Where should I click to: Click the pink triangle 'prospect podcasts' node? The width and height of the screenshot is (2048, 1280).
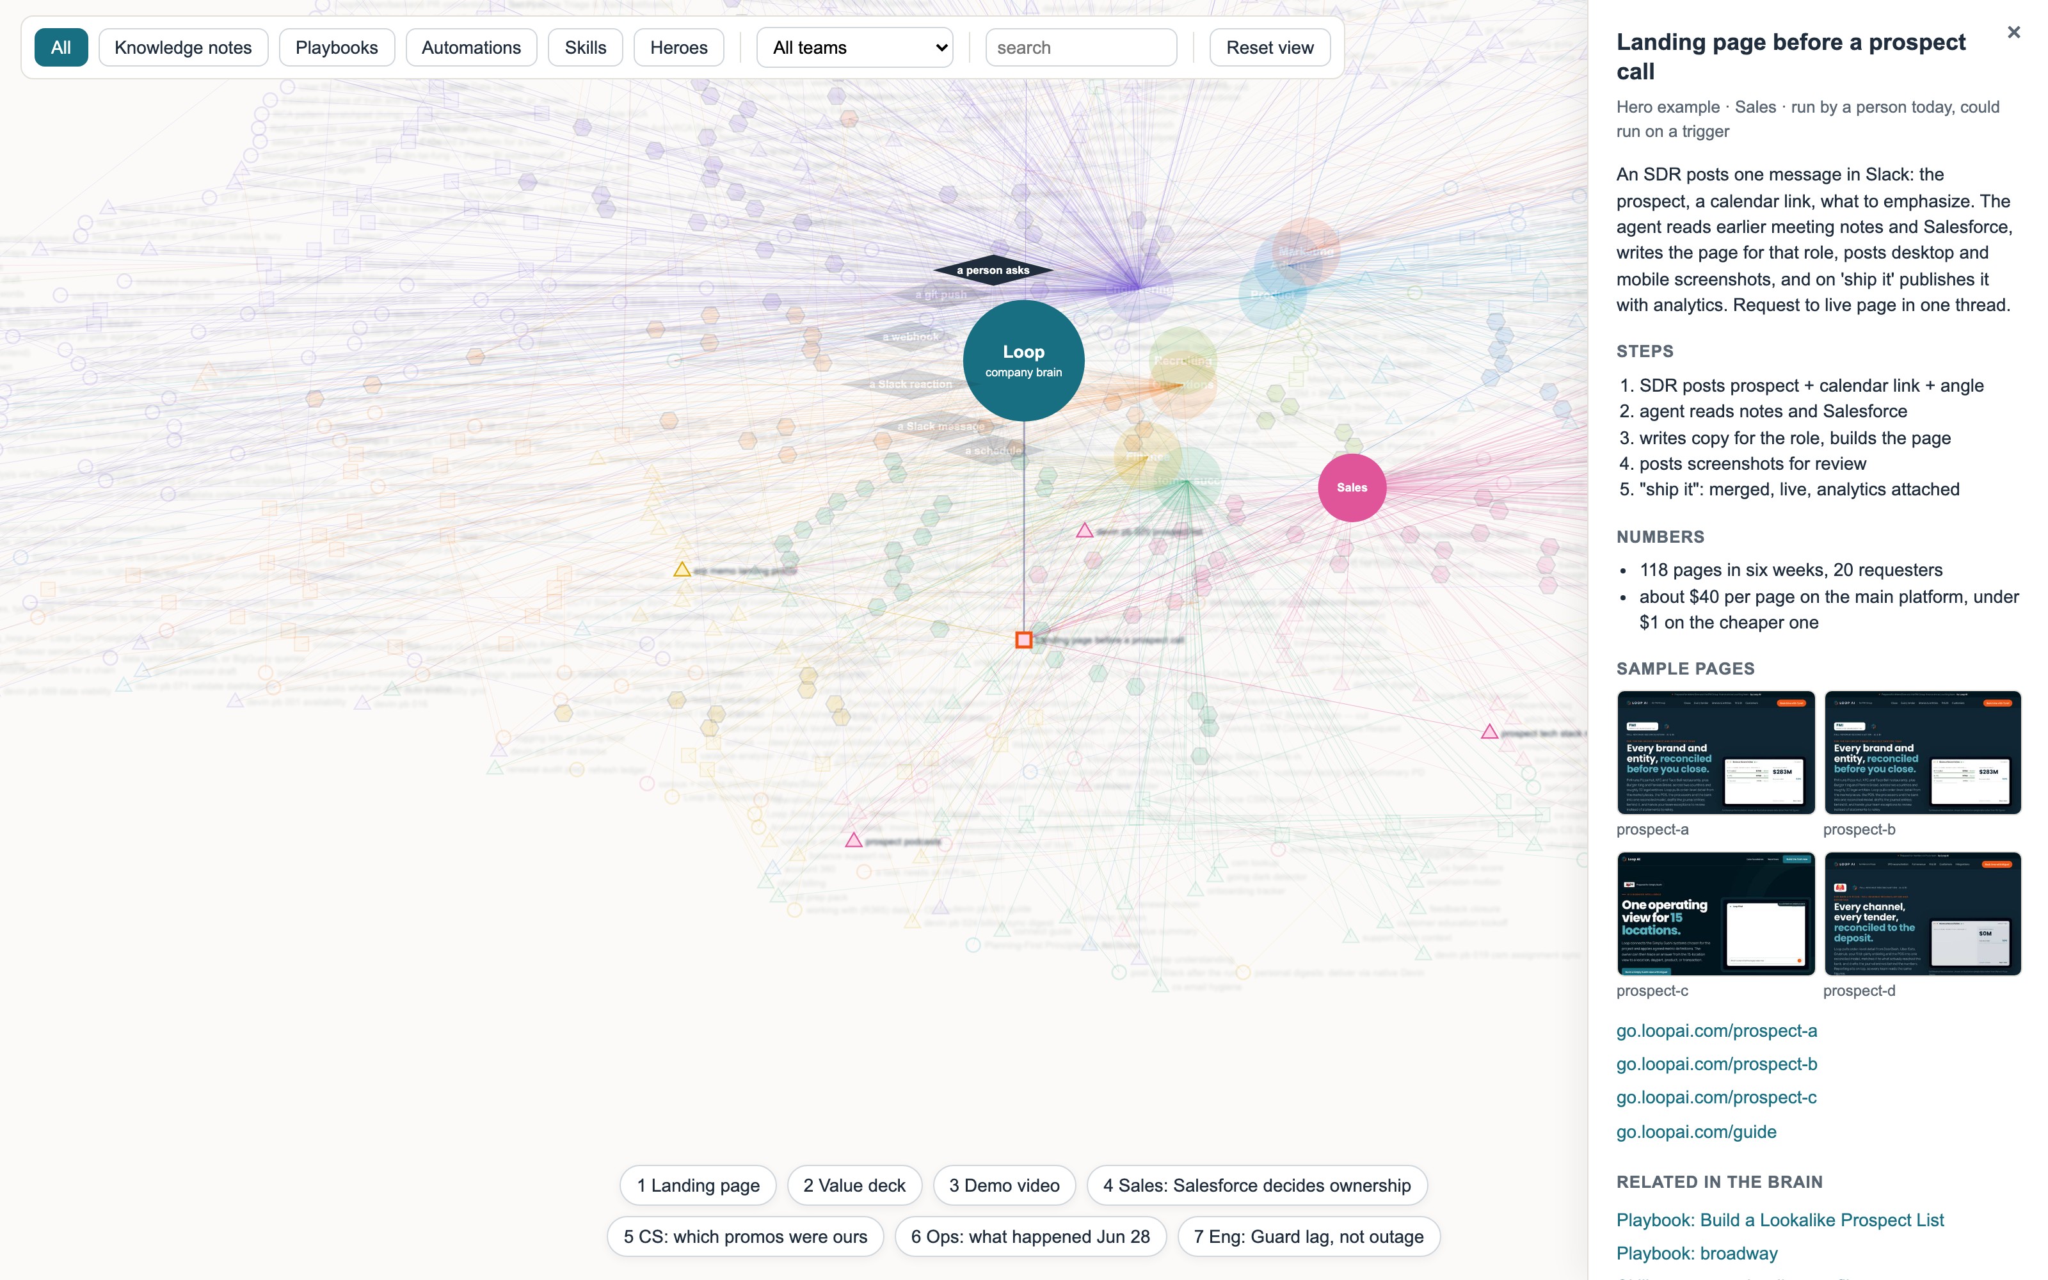[854, 840]
